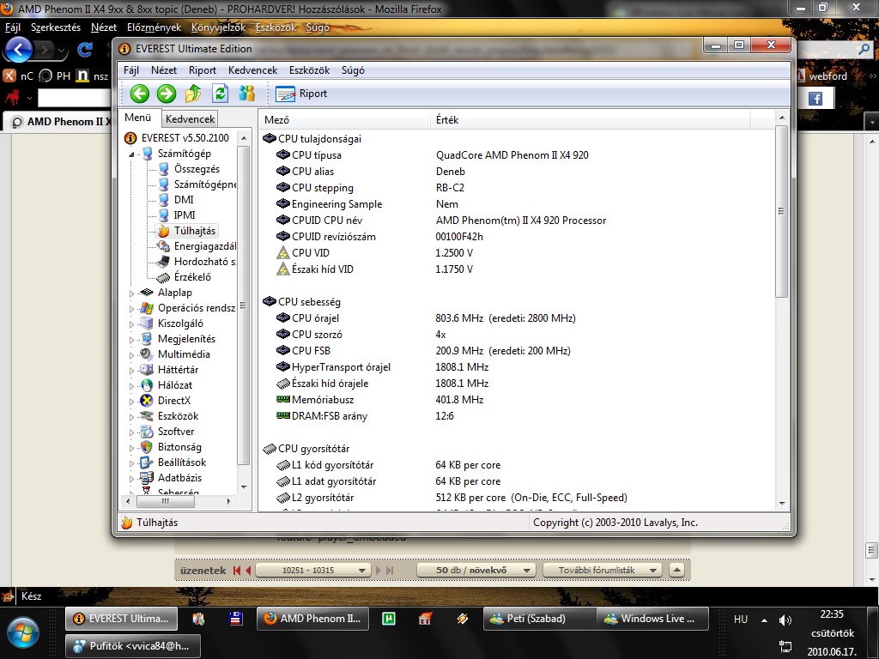Expand the Operációs rendszer tree node
This screenshot has width=879, height=659.
pos(131,308)
